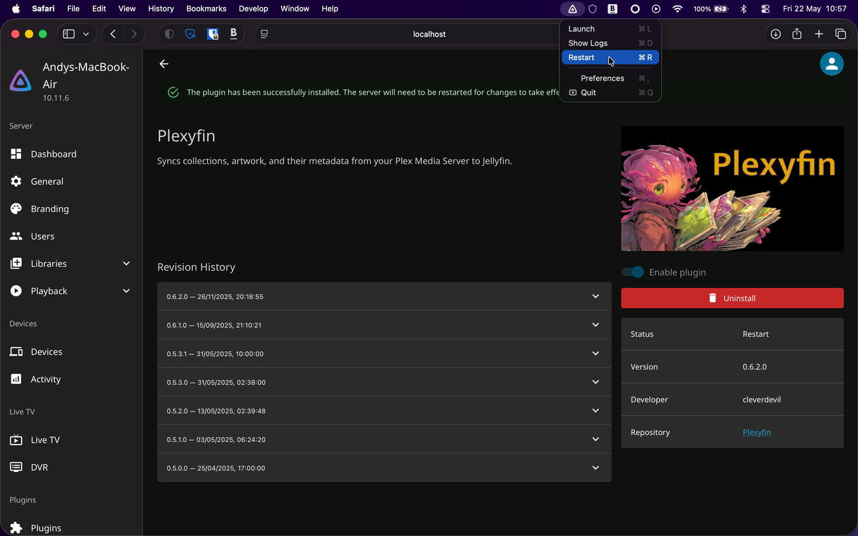
Task: Click Safari's back navigation arrow
Action: pos(113,34)
